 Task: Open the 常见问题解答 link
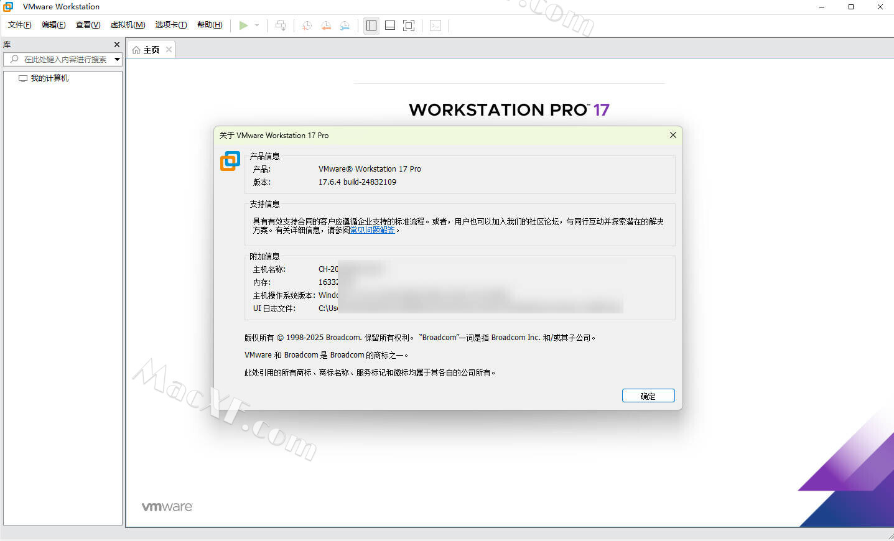[372, 230]
